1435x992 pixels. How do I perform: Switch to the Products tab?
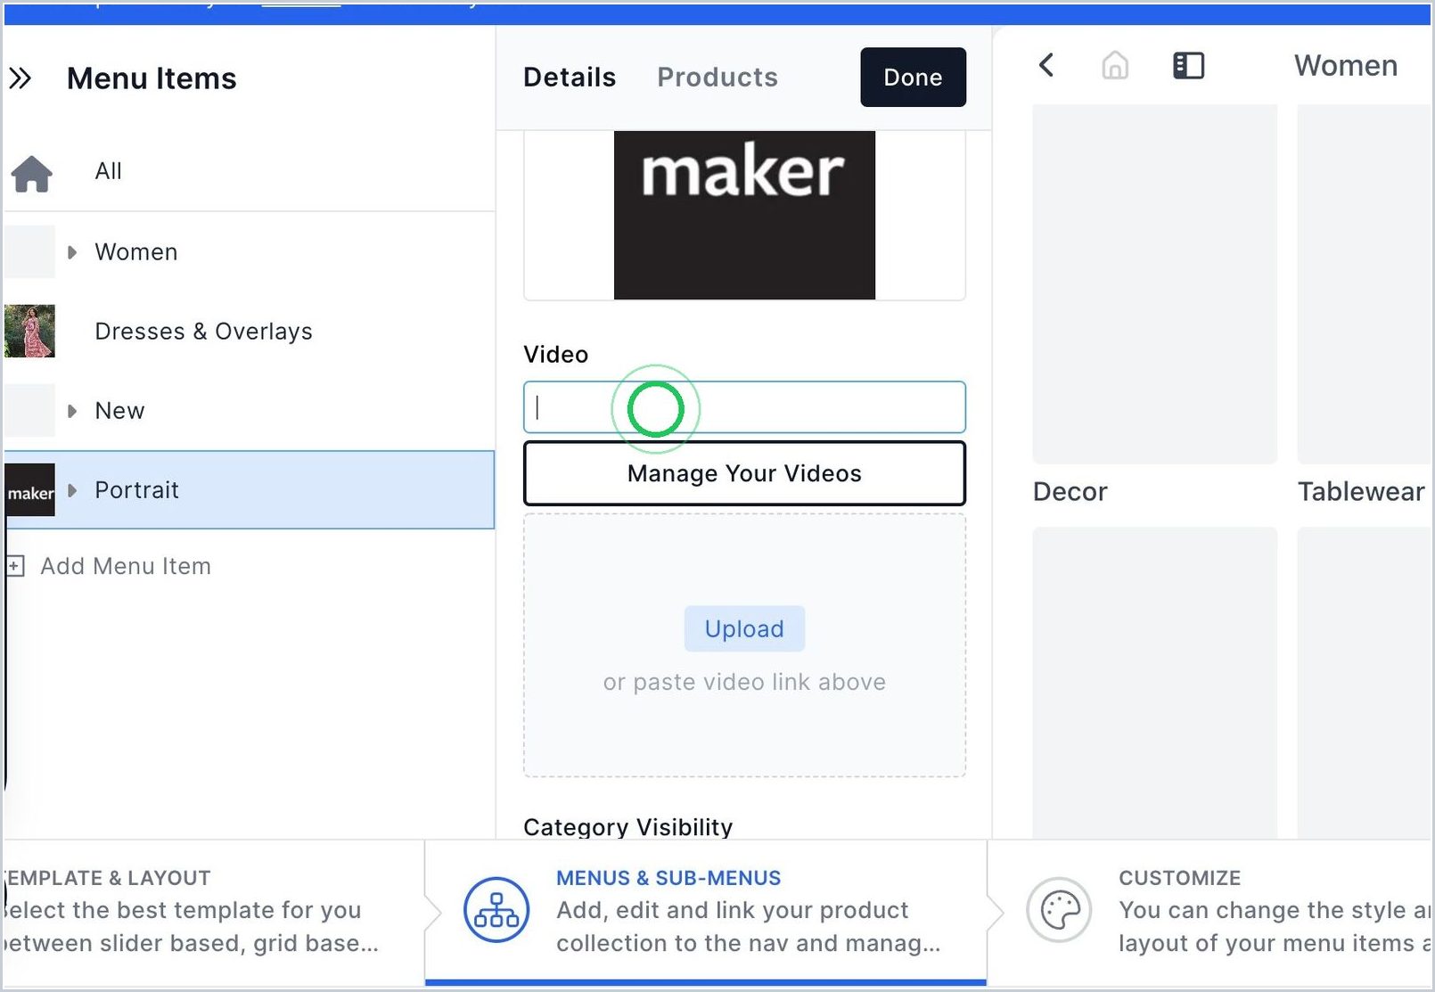click(717, 78)
